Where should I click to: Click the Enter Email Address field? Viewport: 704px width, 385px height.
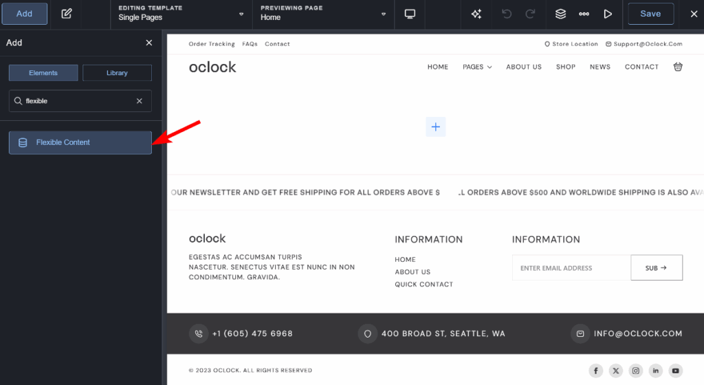(x=571, y=268)
